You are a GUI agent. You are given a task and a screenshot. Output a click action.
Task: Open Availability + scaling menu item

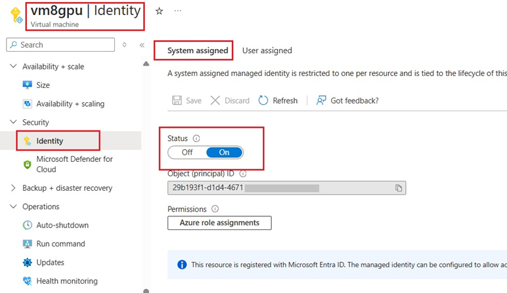pyautogui.click(x=70, y=104)
